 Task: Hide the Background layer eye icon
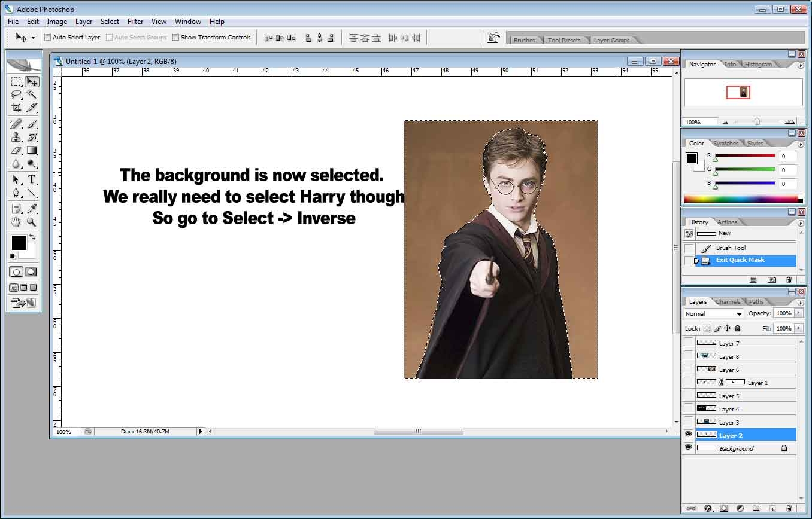pyautogui.click(x=689, y=448)
